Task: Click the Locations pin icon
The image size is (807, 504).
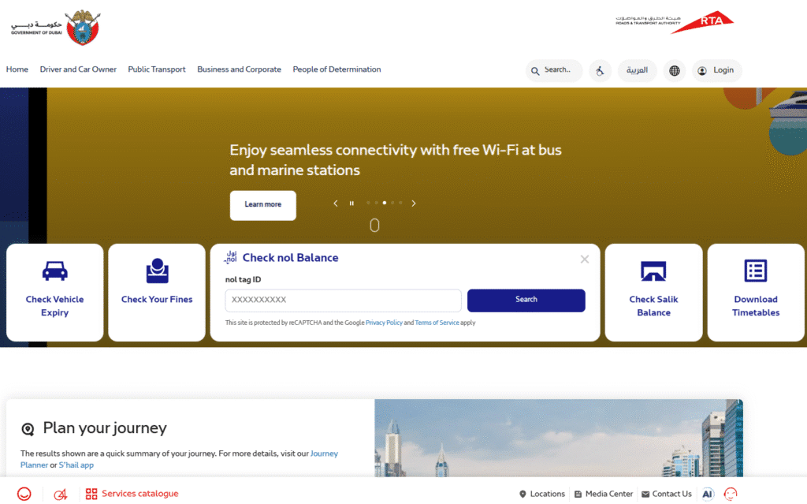Action: click(523, 495)
